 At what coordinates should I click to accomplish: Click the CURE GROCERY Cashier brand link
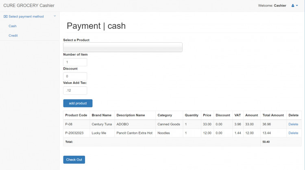click(29, 5)
